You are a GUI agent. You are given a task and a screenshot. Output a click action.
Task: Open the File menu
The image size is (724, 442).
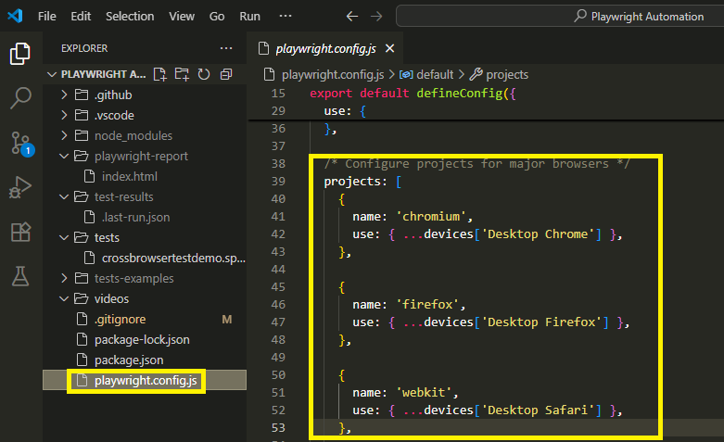[x=46, y=16]
